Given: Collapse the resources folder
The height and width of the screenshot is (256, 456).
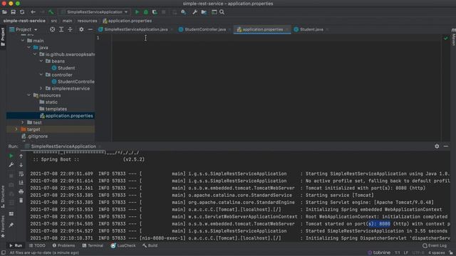Looking at the screenshot, I should click(x=28, y=95).
